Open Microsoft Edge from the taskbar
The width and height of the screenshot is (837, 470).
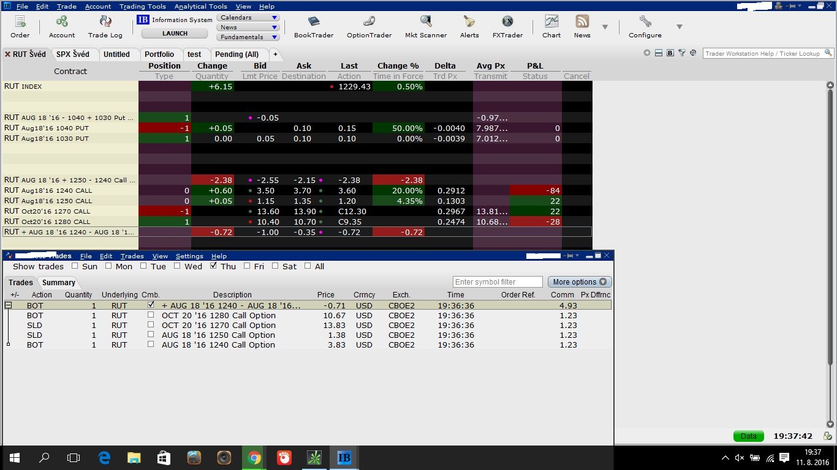104,457
